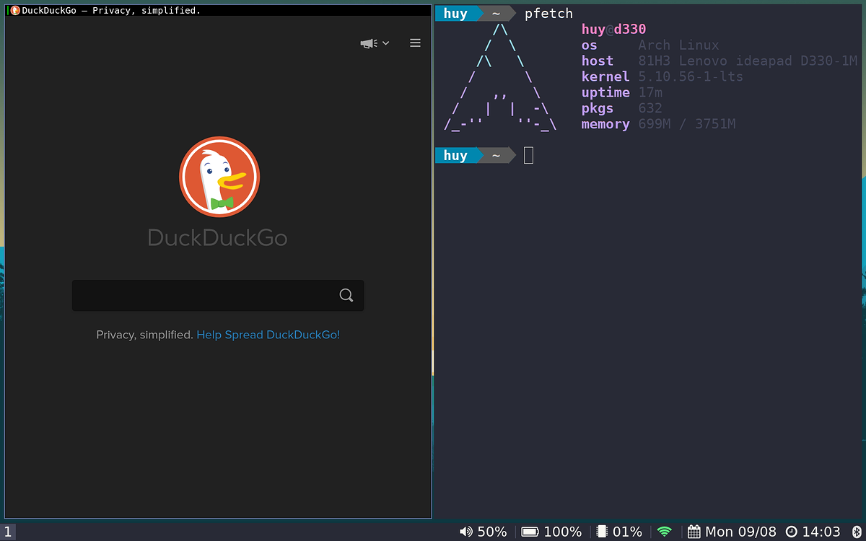Click the 100% battery value
Screen dimensions: 866x541
tap(562, 532)
